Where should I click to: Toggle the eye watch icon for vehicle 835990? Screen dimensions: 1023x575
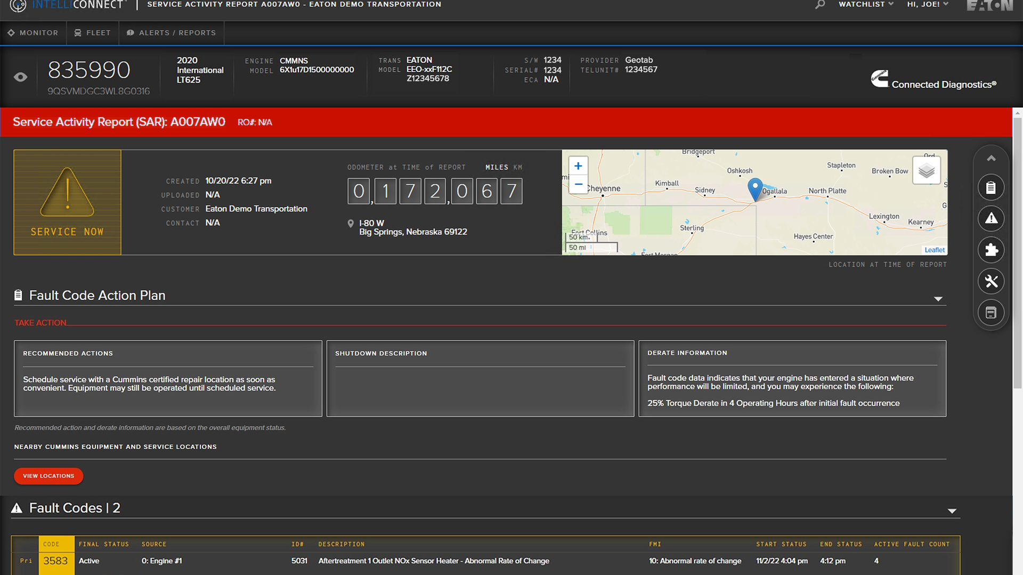[x=21, y=77]
